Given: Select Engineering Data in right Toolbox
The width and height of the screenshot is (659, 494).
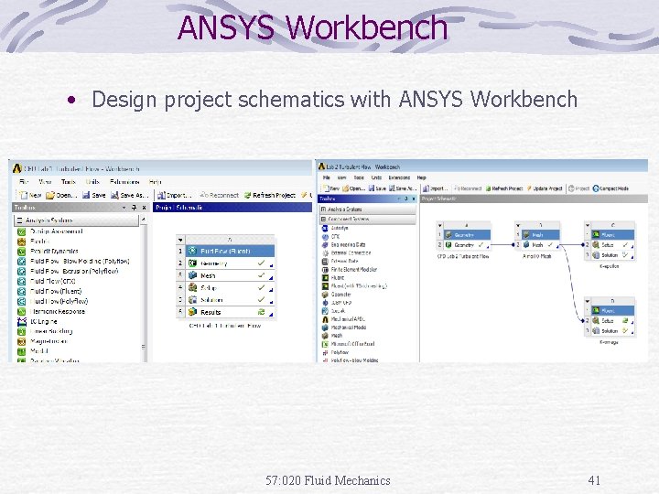Looking at the screenshot, I should pyautogui.click(x=344, y=244).
